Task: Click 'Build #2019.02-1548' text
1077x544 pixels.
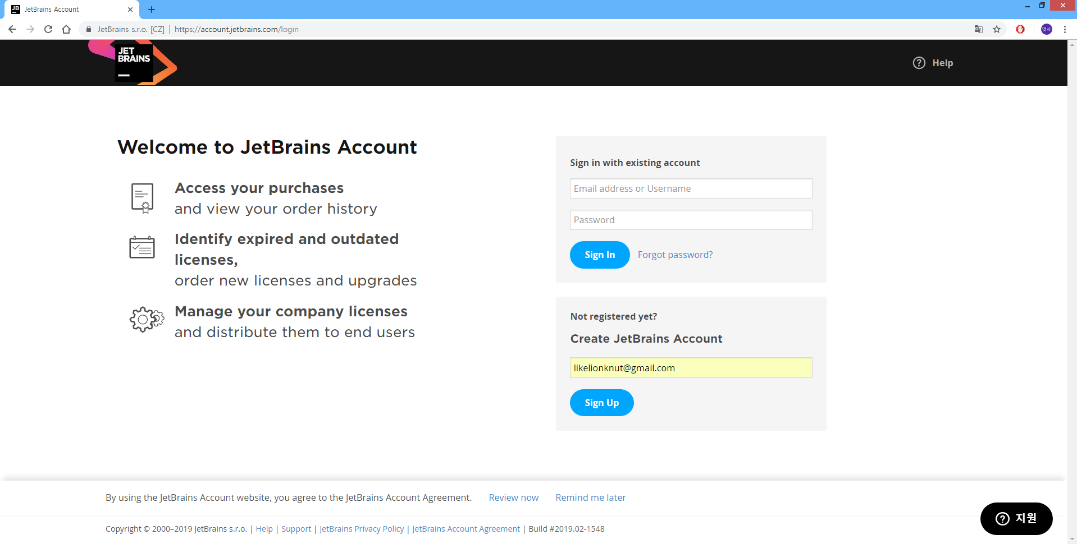Action: [567, 529]
